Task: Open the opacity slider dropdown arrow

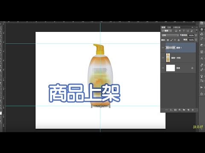Action: tap(196, 35)
